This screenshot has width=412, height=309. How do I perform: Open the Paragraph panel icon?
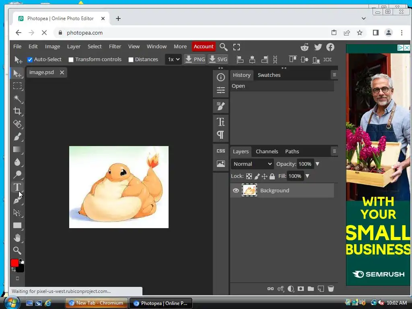pos(221,135)
